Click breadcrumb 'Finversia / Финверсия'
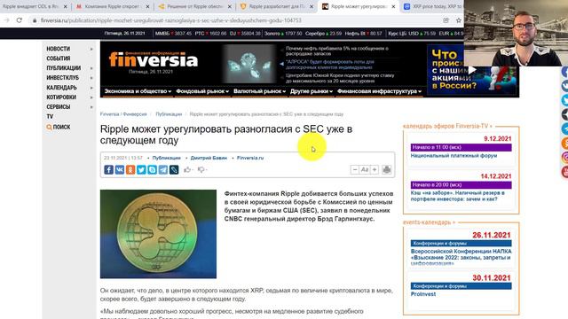This screenshot has width=568, height=319. pos(123,114)
